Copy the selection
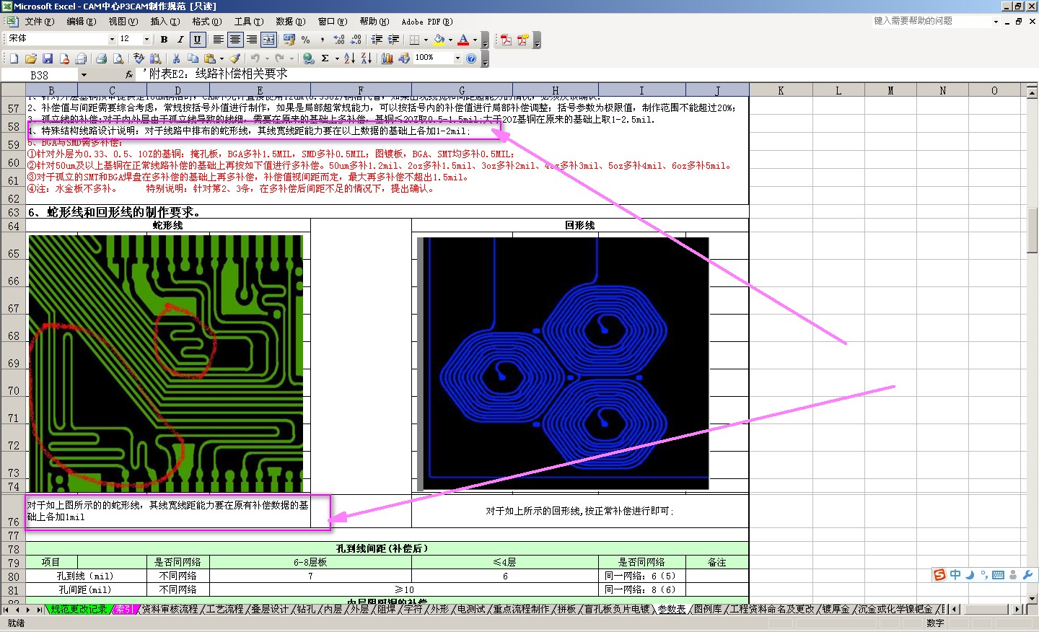The image size is (1039, 632). pos(193,58)
